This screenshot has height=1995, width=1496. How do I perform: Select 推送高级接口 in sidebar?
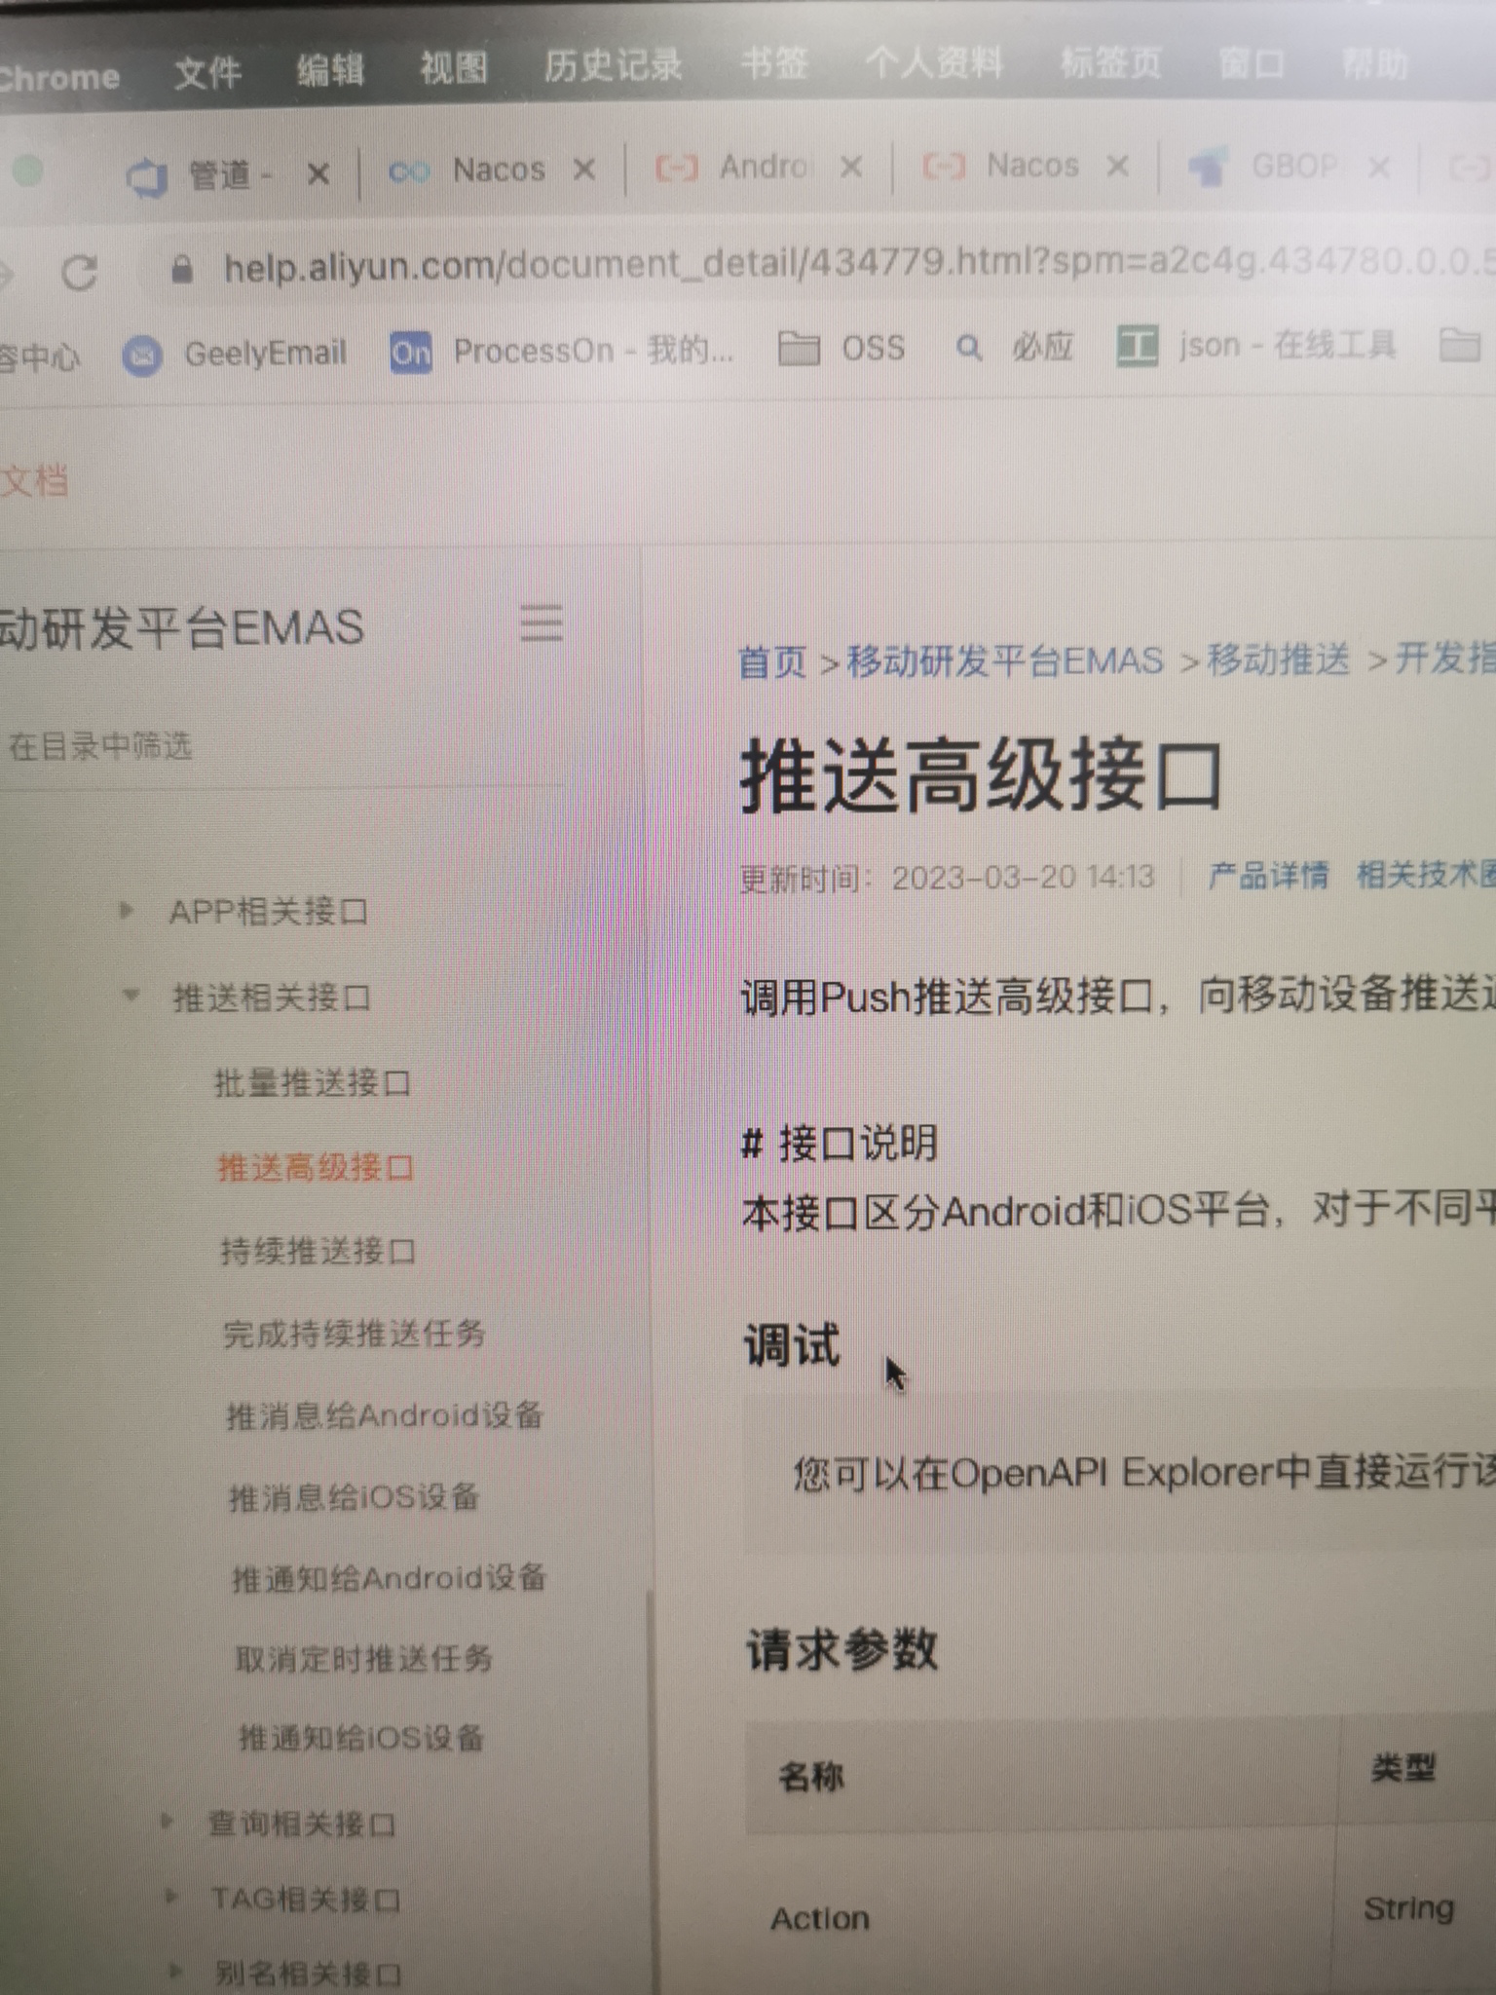coord(316,1167)
